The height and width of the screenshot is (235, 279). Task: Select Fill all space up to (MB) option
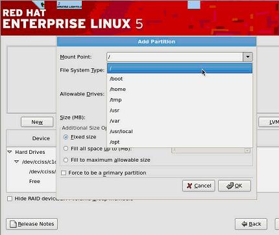pos(66,149)
